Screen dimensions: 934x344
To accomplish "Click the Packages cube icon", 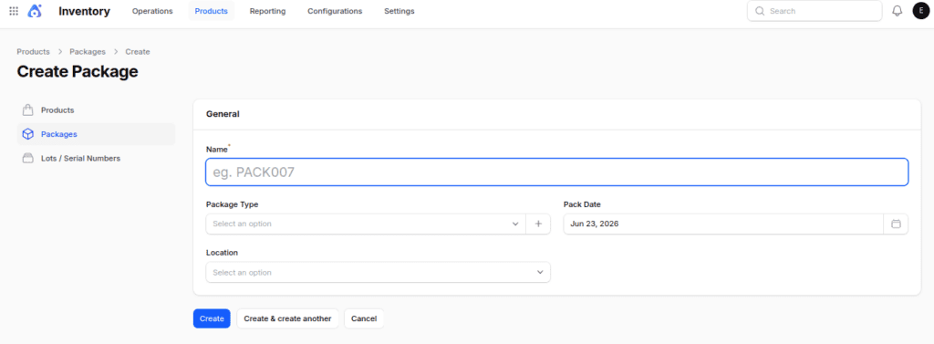I will click(x=27, y=134).
